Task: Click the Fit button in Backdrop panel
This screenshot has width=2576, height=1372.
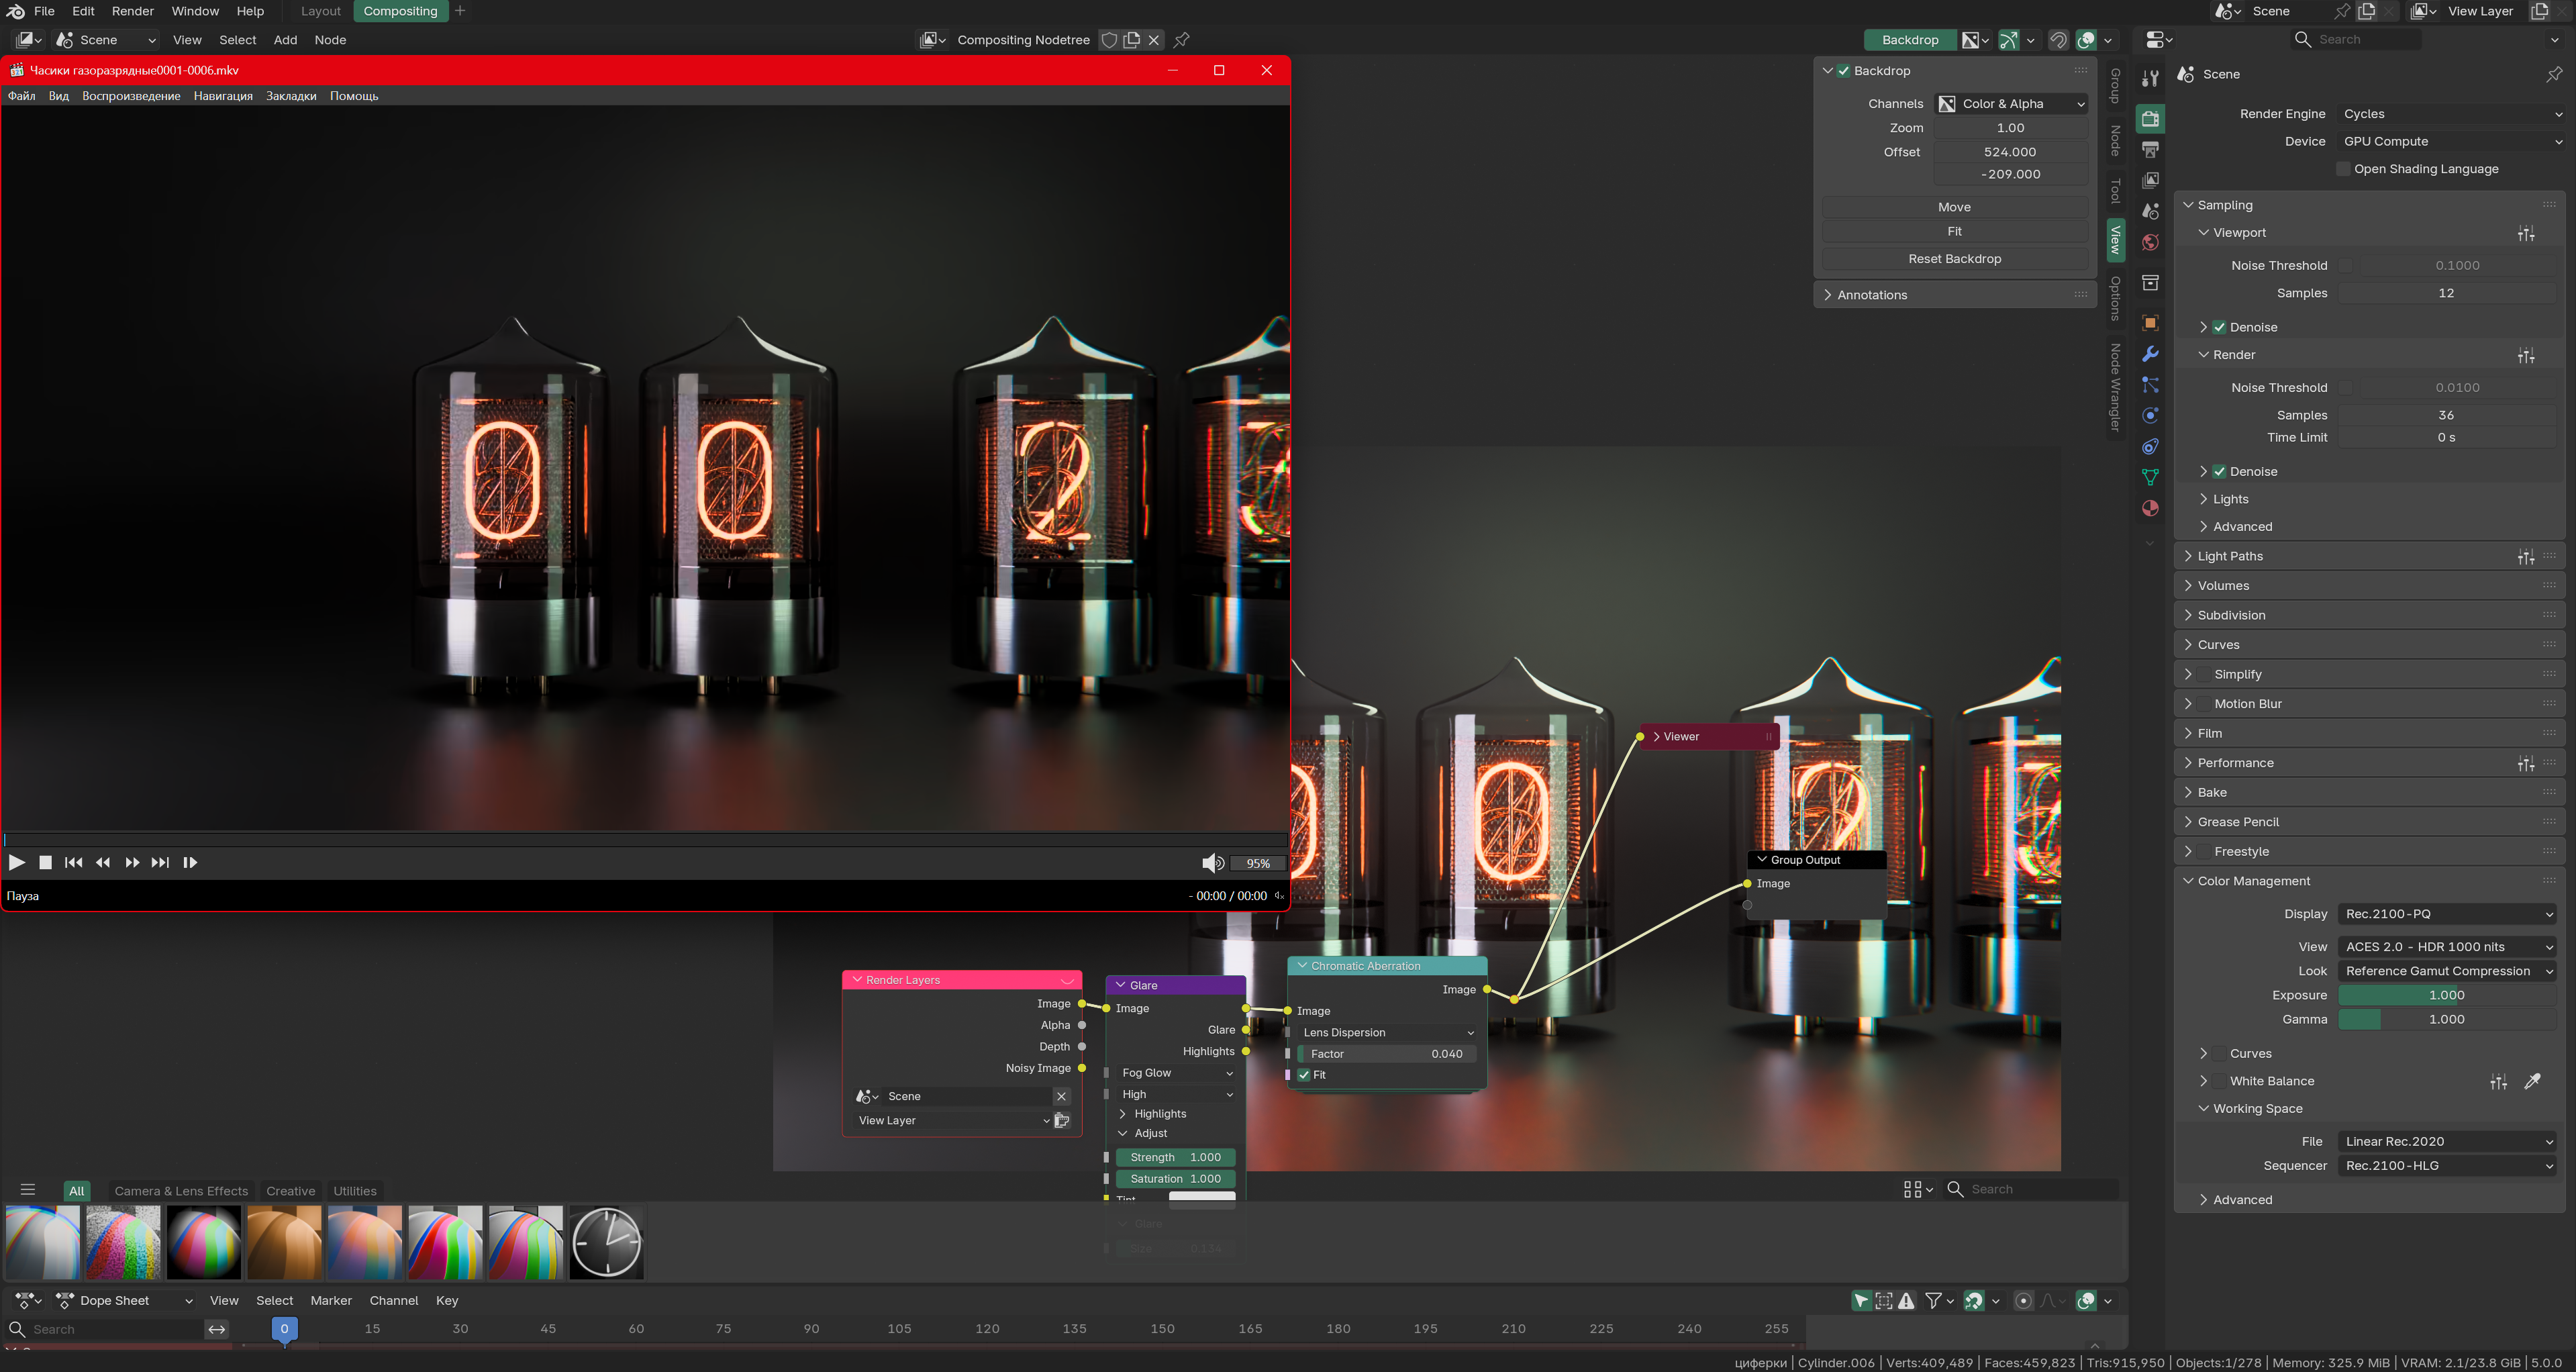Action: pos(1954,231)
